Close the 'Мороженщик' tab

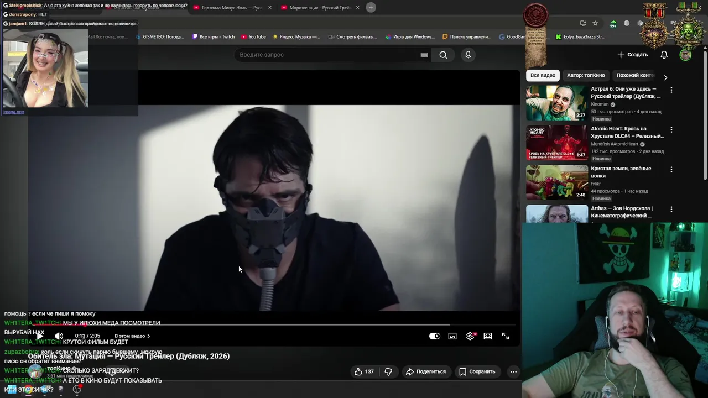[x=358, y=8]
